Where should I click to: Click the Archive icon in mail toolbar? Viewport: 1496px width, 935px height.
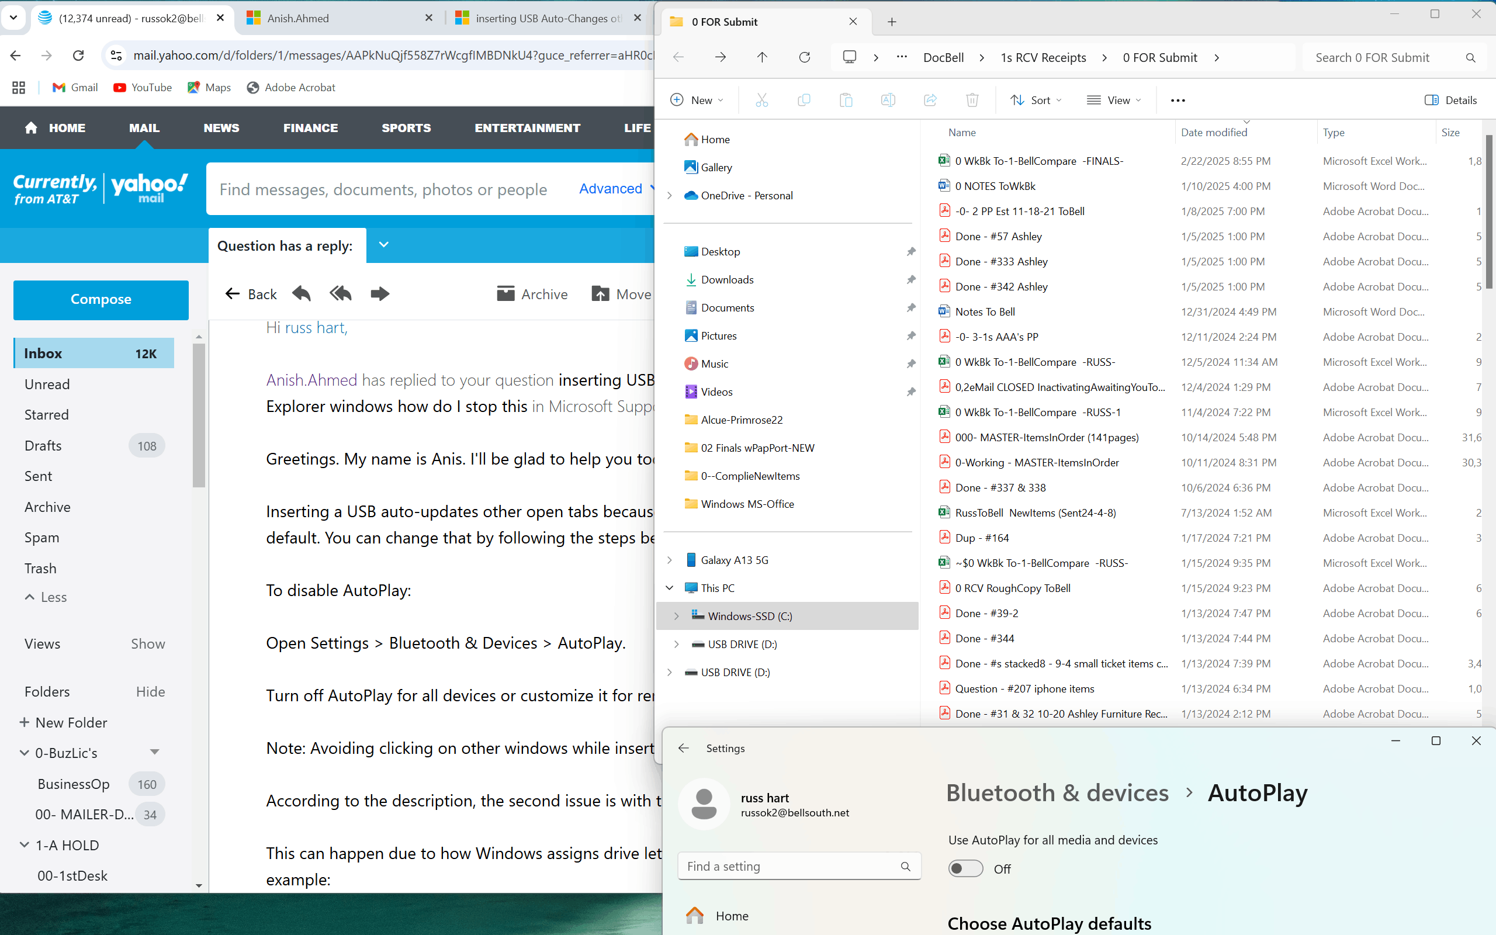click(x=505, y=294)
